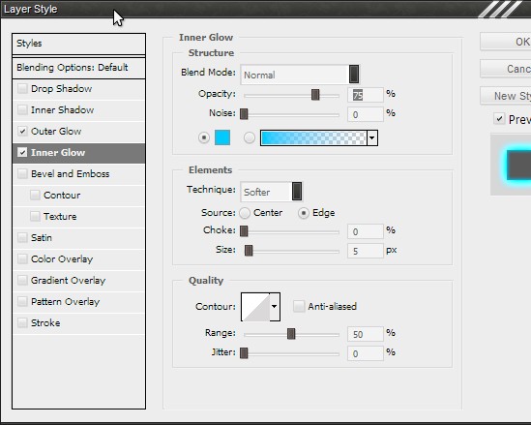Choose Center as glow source
This screenshot has height=425, width=531.
point(245,213)
